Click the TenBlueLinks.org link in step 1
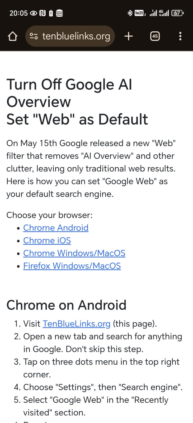The height and width of the screenshot is (423, 193). pos(76,324)
